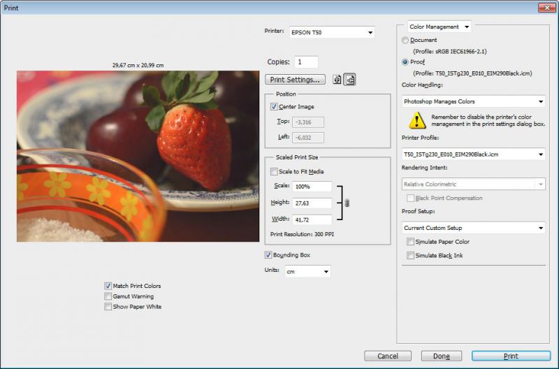Open the Printer Profile dropdown list
This screenshot has width=559, height=369.
pos(474,154)
